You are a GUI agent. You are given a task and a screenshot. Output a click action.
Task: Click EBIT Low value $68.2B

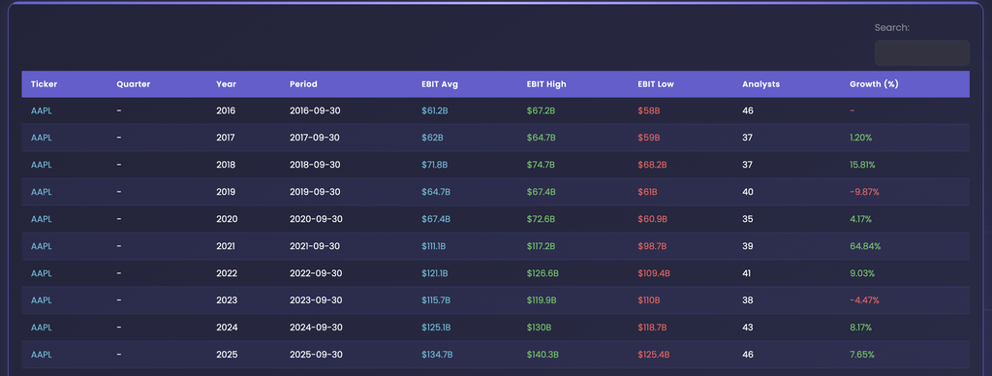[652, 165]
